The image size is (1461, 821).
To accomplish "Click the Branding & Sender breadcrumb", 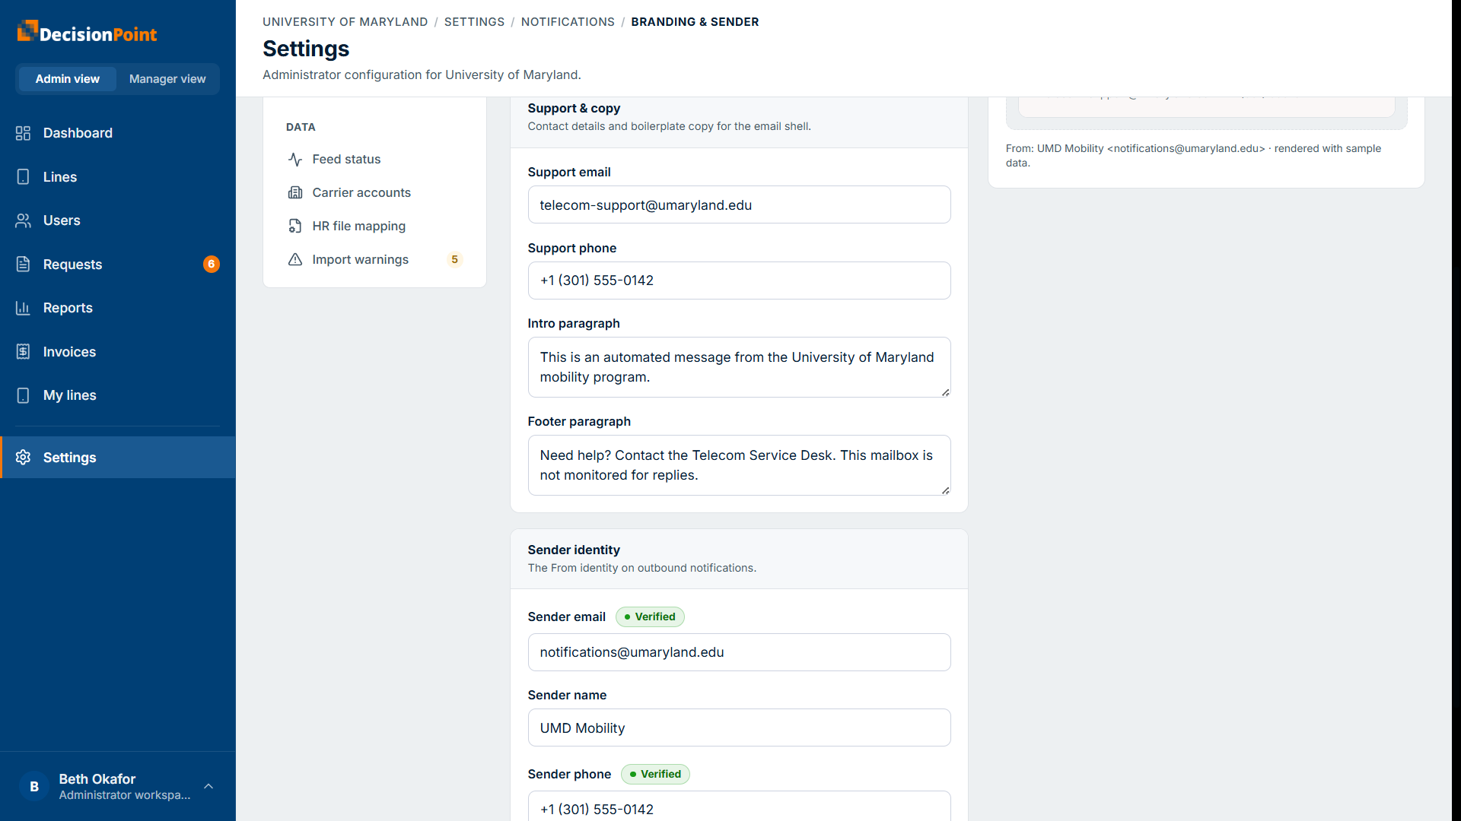I will 695,22.
